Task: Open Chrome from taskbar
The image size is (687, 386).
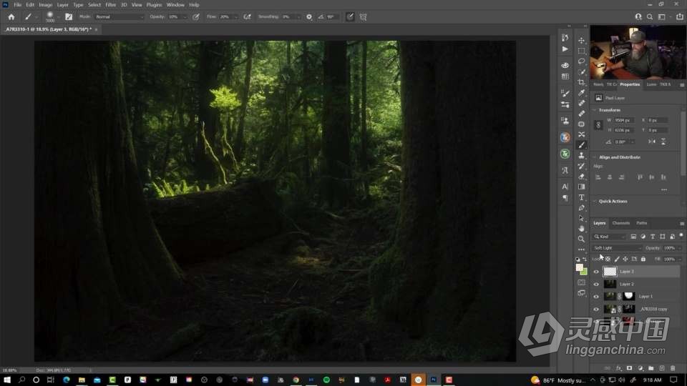Action: click(296, 380)
